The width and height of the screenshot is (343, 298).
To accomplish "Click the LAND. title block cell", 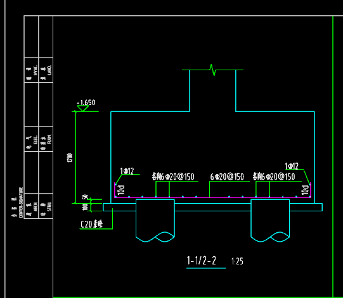I will 46,70.
